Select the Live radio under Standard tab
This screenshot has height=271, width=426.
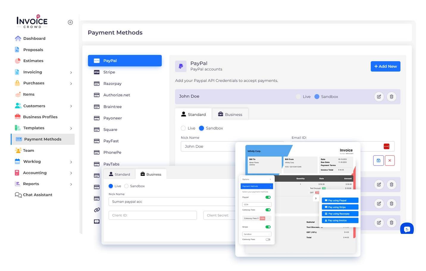pyautogui.click(x=183, y=128)
